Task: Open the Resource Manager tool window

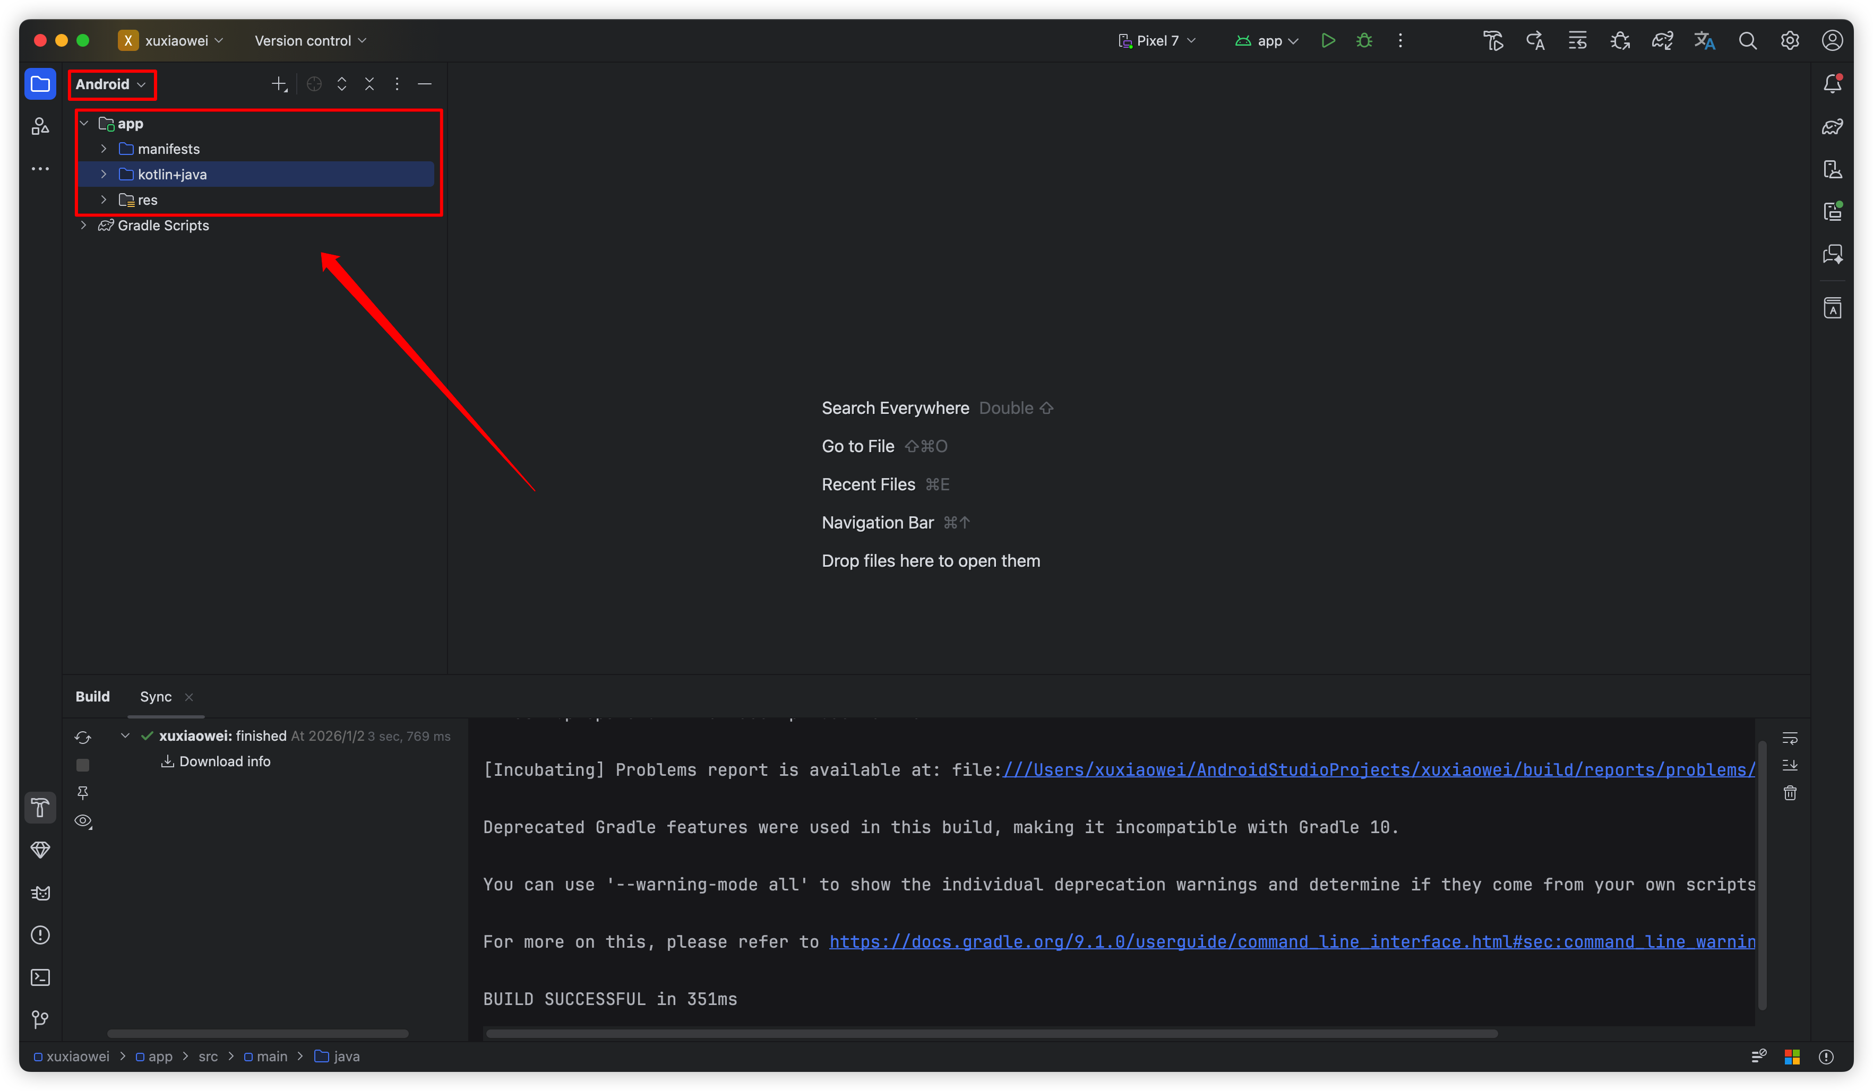Action: (40, 126)
